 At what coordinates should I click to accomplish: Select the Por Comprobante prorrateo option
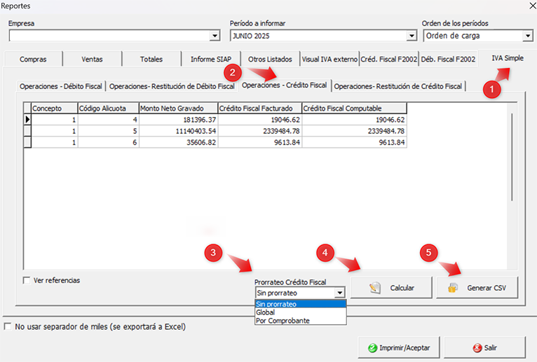283,321
